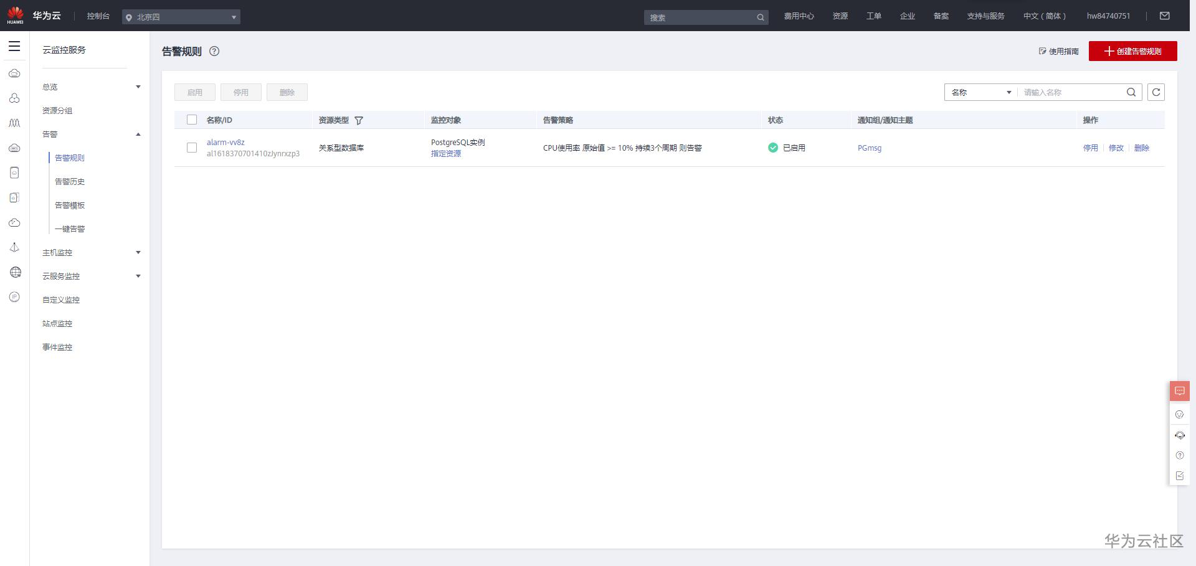Click 修改 in the alarm-vv8z row
The width and height of the screenshot is (1196, 566).
click(1116, 148)
